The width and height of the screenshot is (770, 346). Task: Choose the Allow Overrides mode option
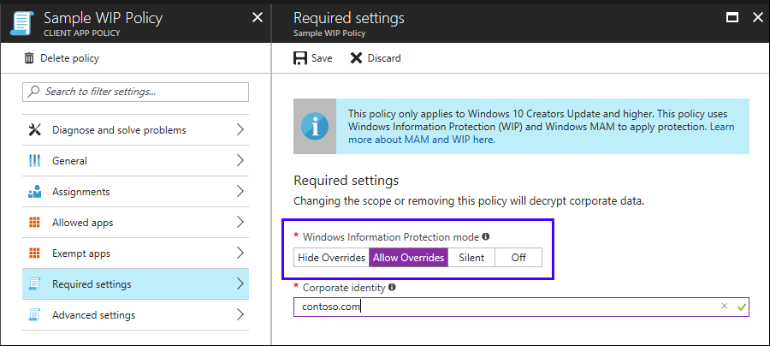click(x=408, y=258)
